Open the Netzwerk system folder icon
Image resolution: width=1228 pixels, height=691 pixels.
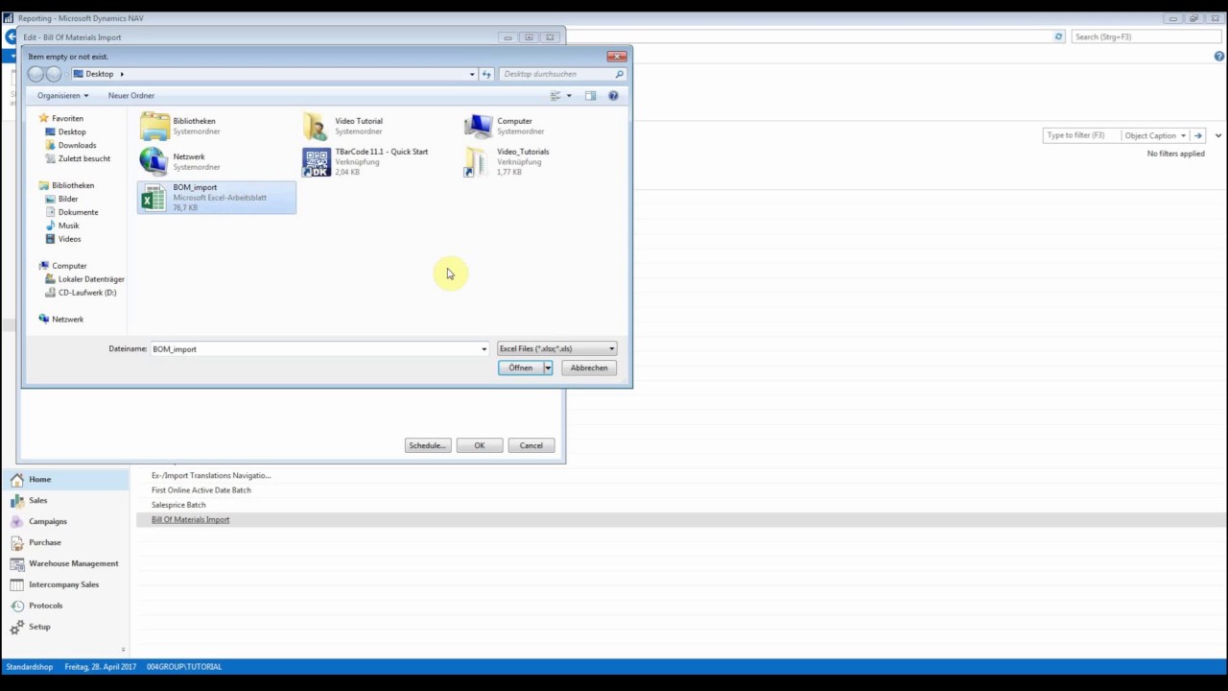pyautogui.click(x=153, y=161)
